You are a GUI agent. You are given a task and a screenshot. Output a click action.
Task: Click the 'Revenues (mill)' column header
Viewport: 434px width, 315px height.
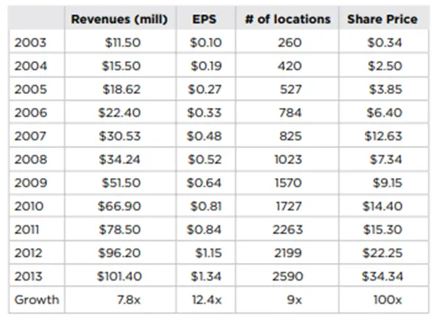click(120, 20)
